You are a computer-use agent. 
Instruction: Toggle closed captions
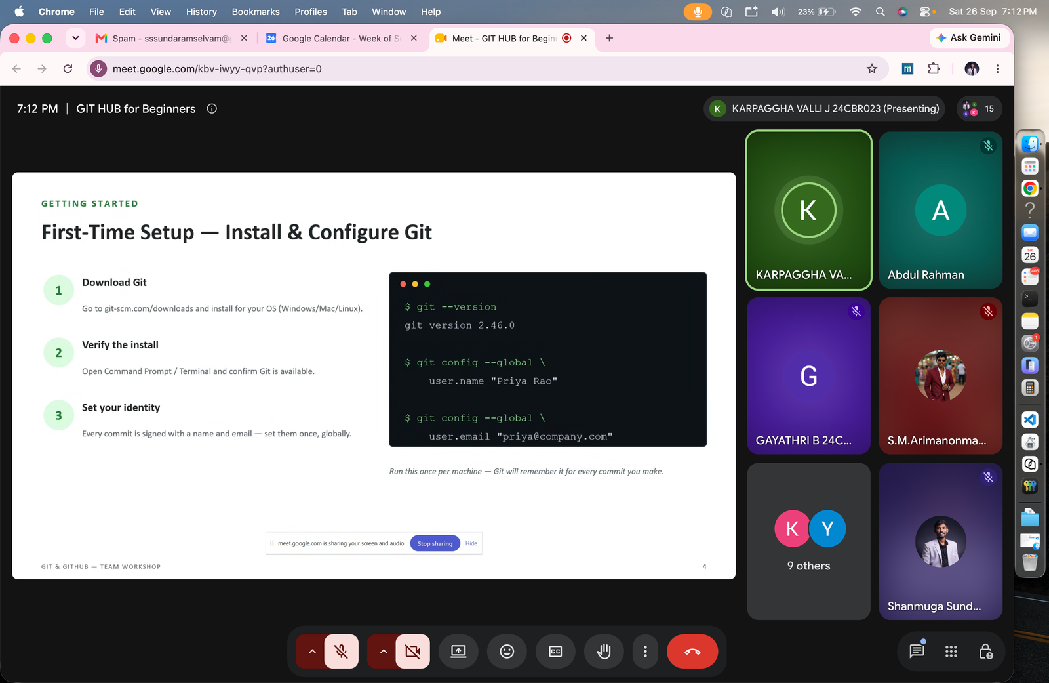tap(555, 652)
